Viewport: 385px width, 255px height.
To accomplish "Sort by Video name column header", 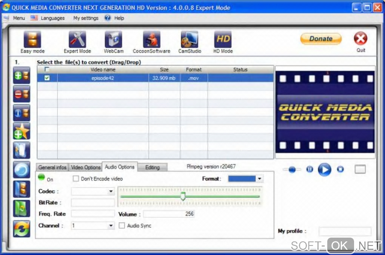I will tap(103, 70).
